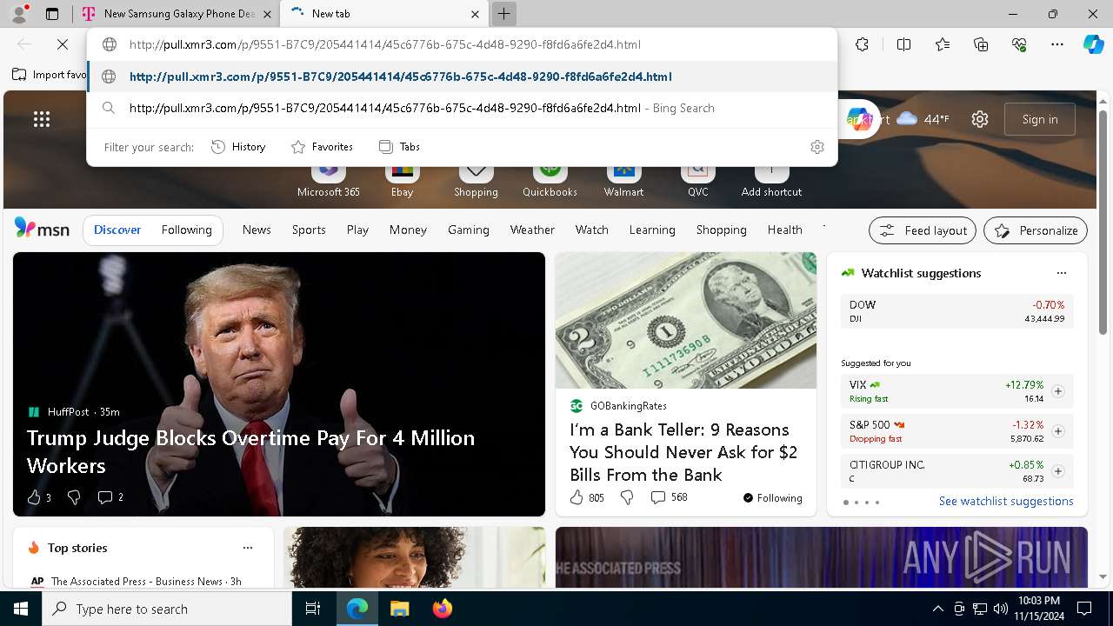Open the Walmart shortcut

623,178
